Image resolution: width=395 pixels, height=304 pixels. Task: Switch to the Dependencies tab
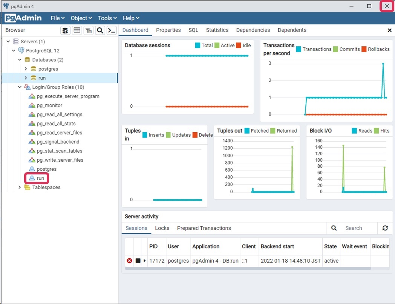click(253, 30)
